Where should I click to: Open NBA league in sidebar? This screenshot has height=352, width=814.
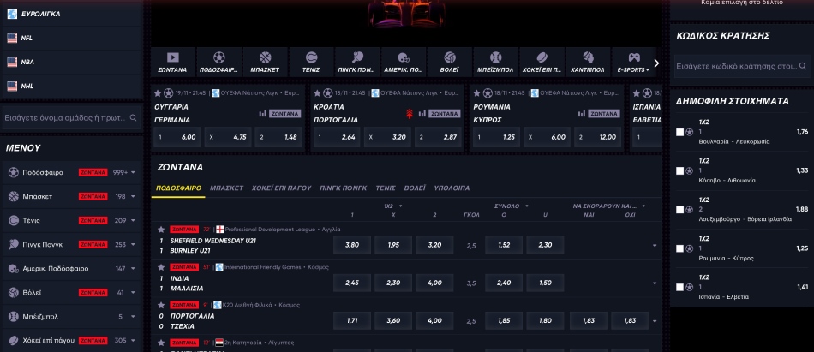click(72, 62)
